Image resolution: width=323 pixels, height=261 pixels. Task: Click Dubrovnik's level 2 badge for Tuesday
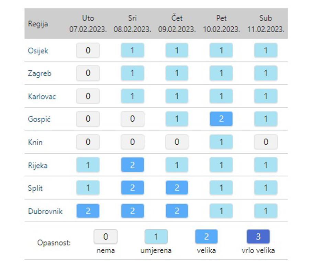click(88, 211)
